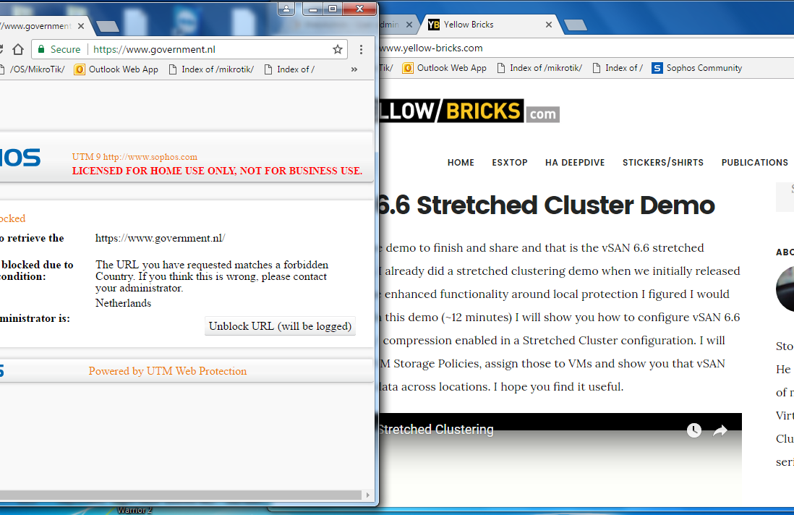
Task: Close the Yellow Bricks tab
Action: tap(548, 25)
